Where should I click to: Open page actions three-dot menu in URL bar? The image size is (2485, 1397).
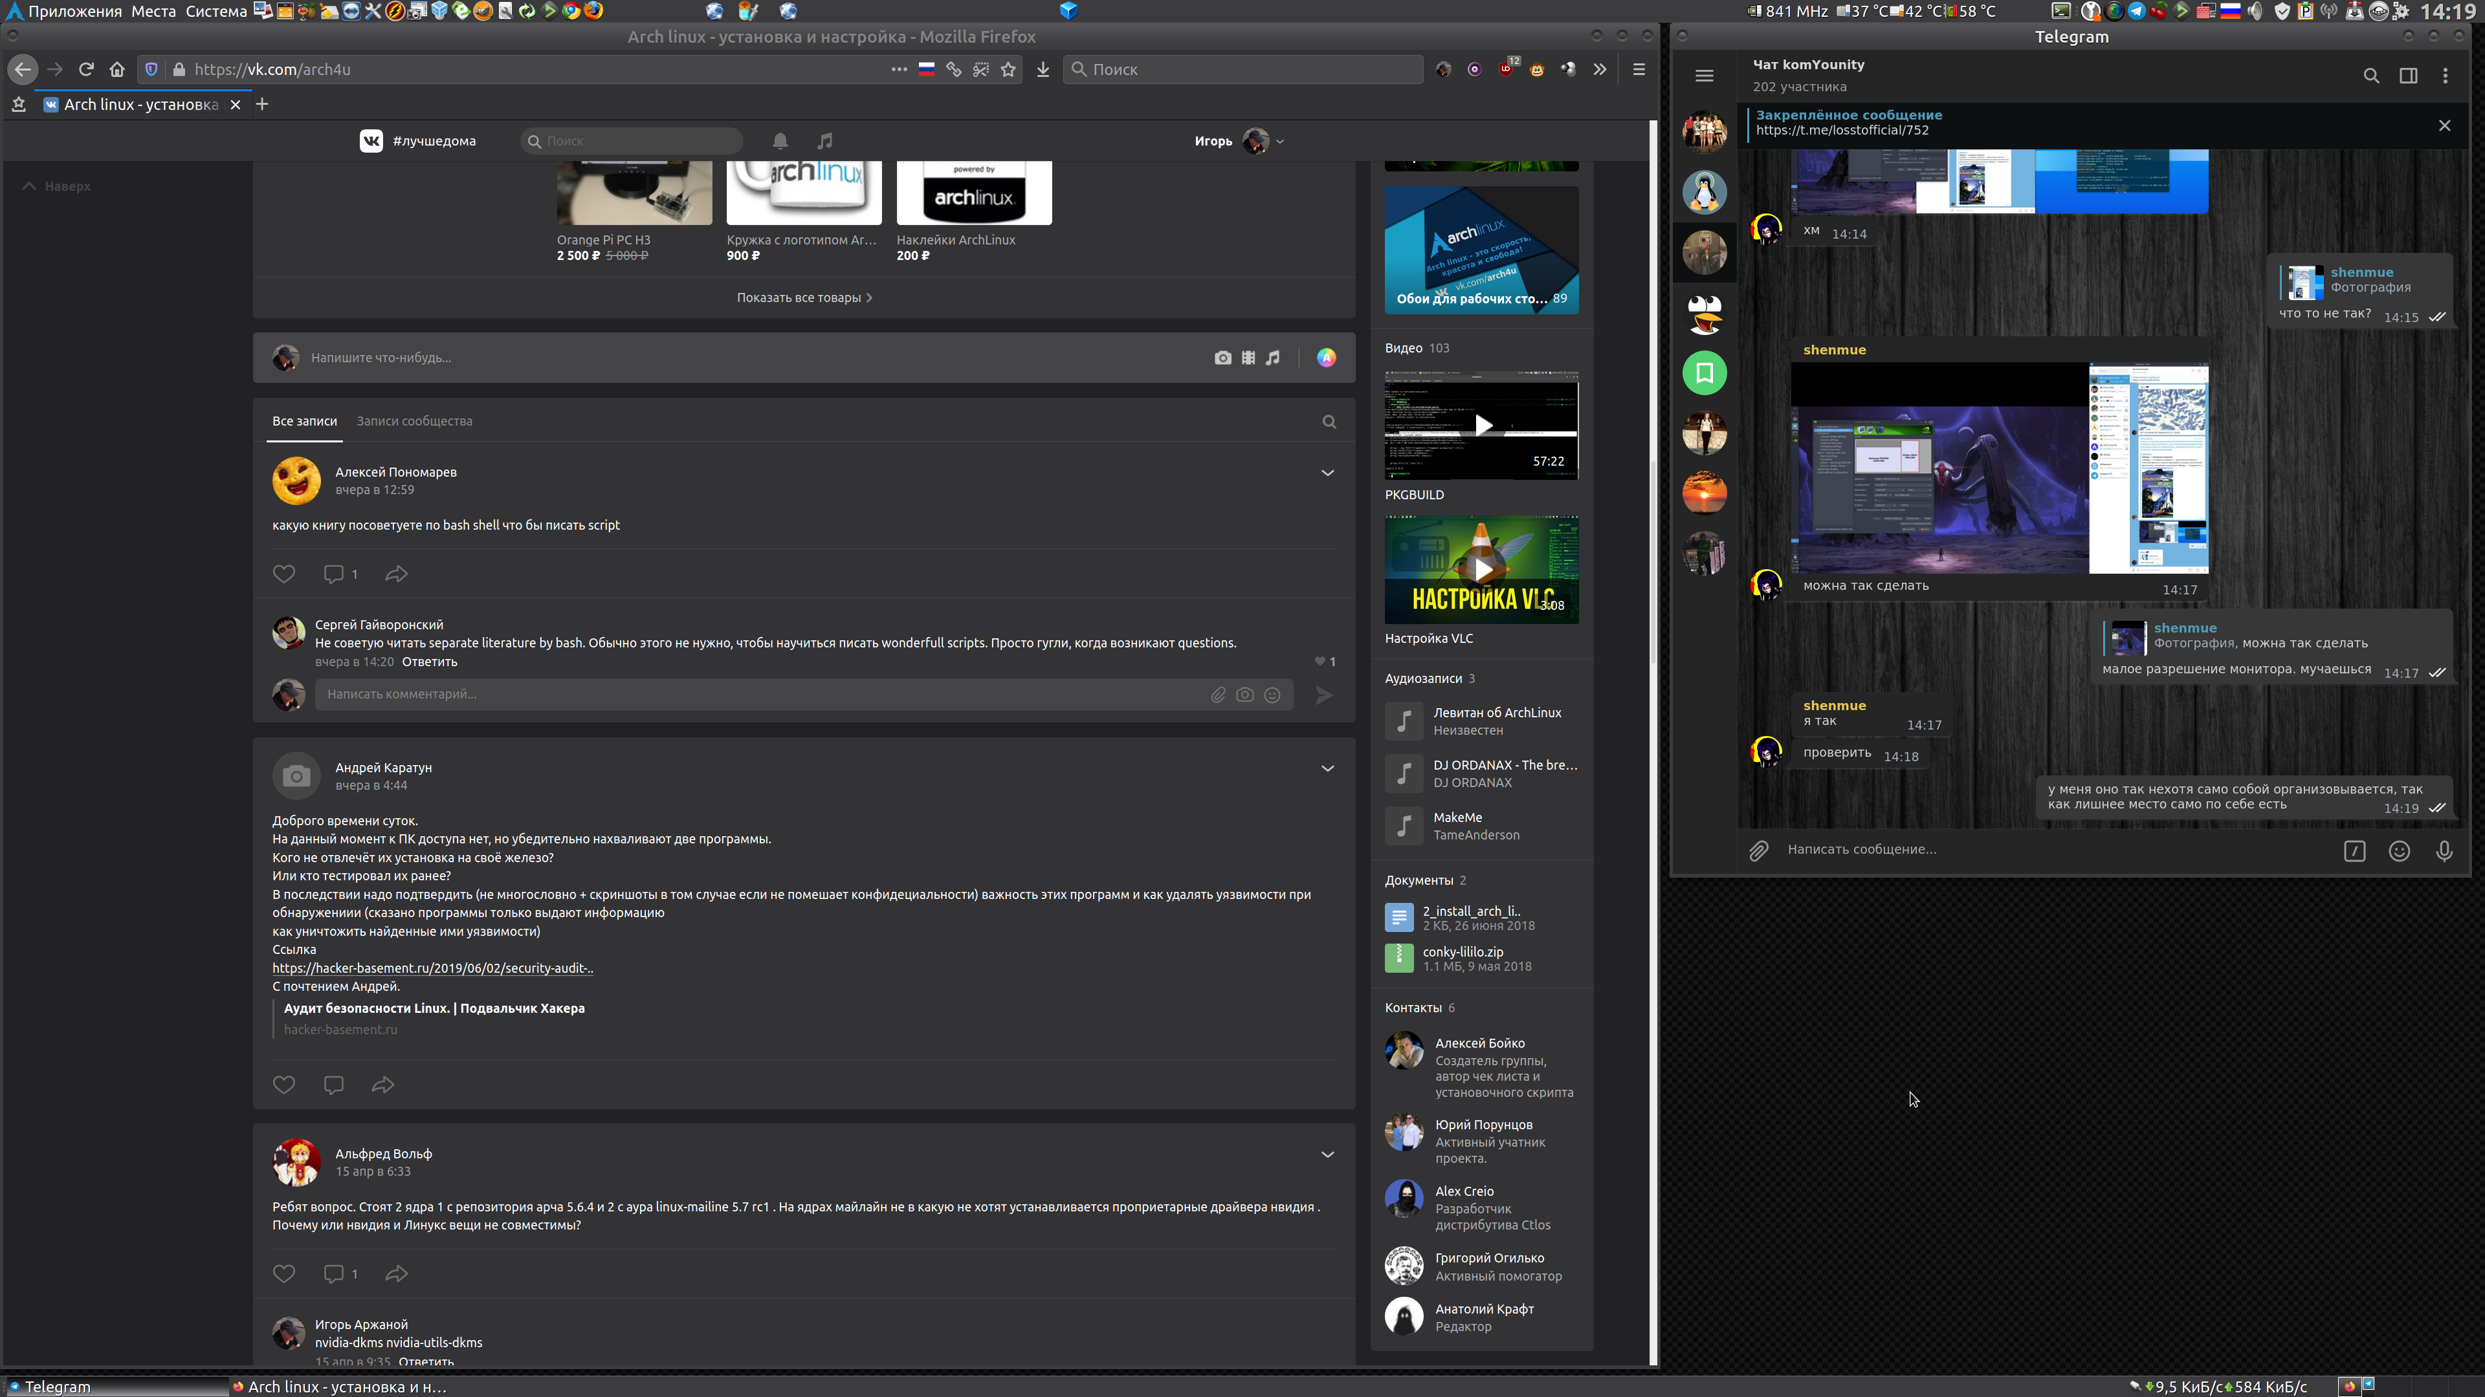[x=899, y=69]
